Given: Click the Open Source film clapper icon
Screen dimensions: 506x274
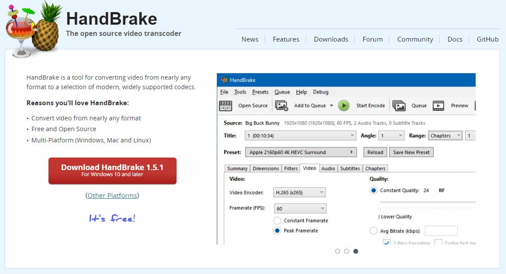Looking at the screenshot, I should click(x=225, y=106).
